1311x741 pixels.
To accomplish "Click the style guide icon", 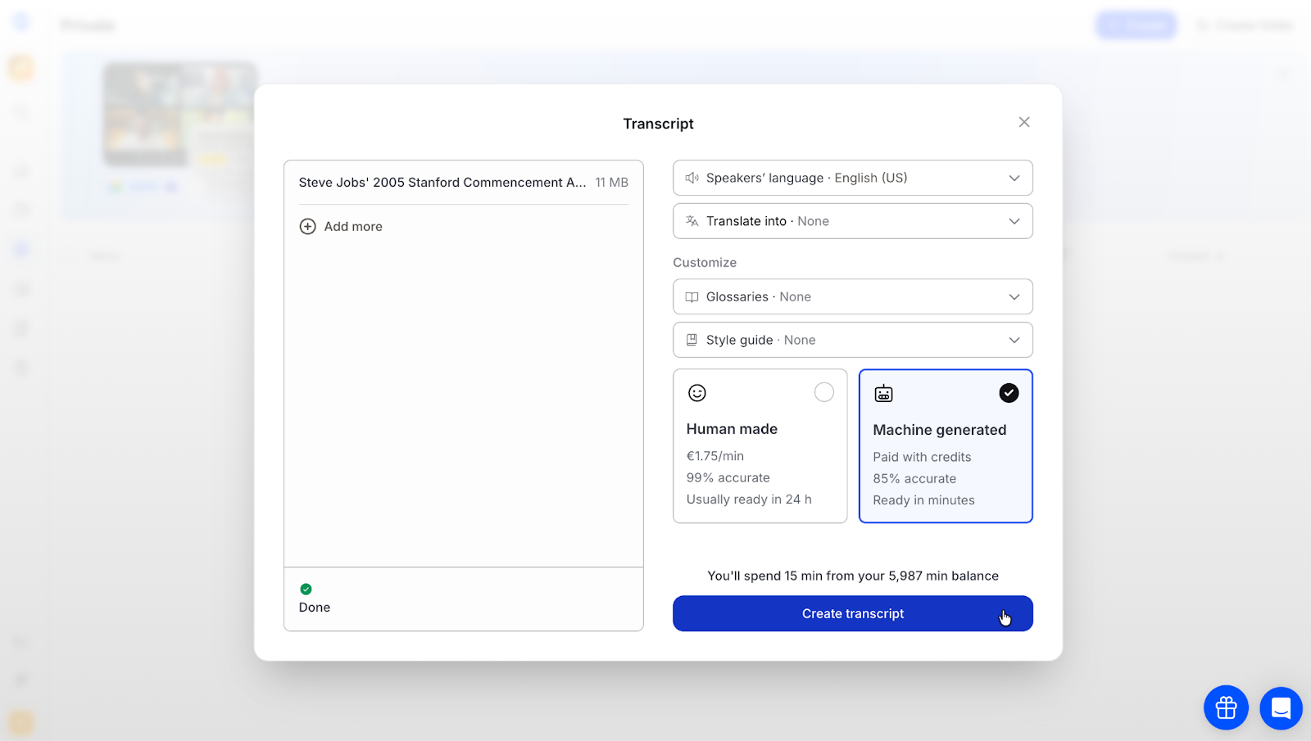I will coord(692,340).
